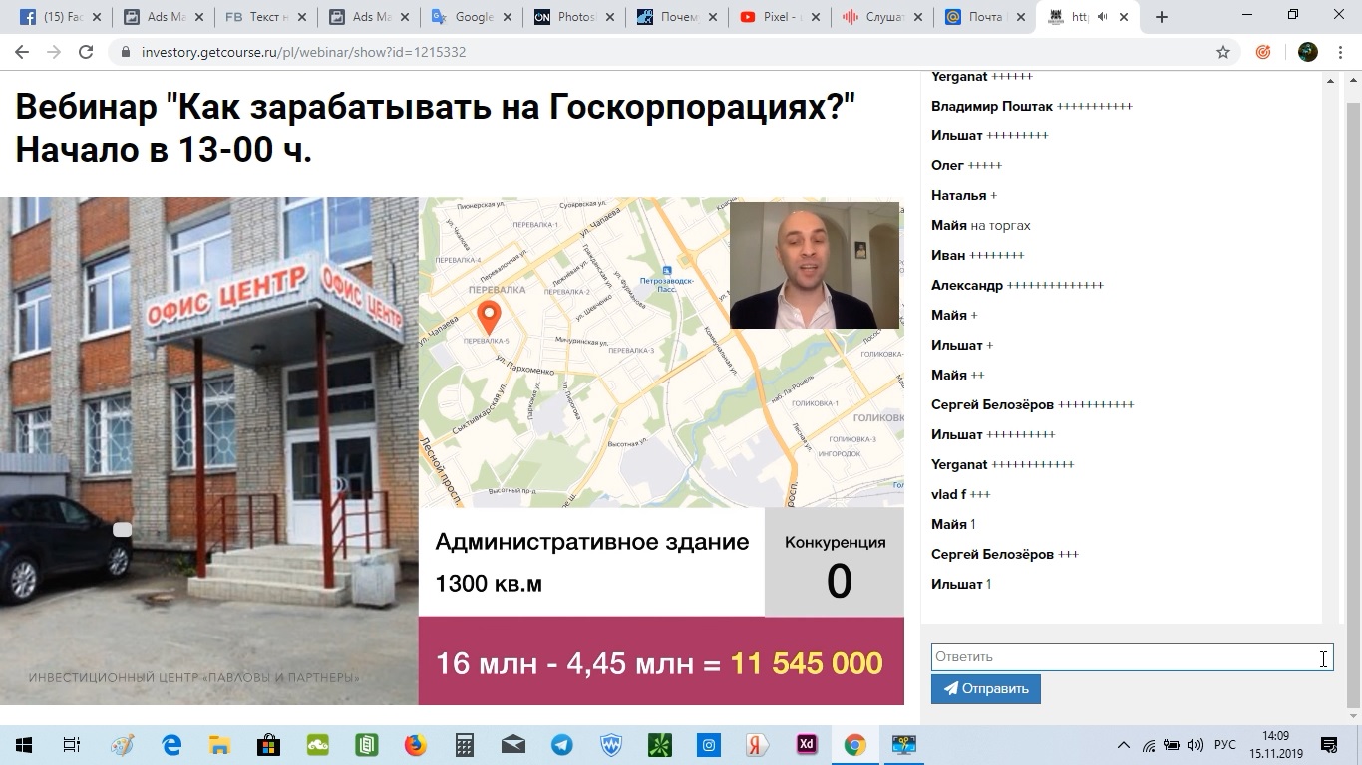Open Chrome's three-dot menu
Image resolution: width=1362 pixels, height=765 pixels.
coord(1341,51)
